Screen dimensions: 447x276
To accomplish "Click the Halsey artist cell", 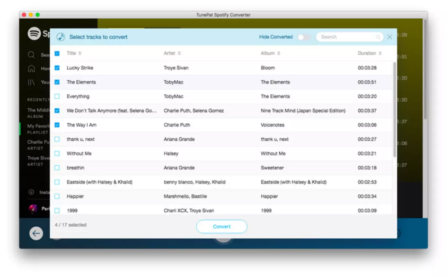I will [x=171, y=154].
